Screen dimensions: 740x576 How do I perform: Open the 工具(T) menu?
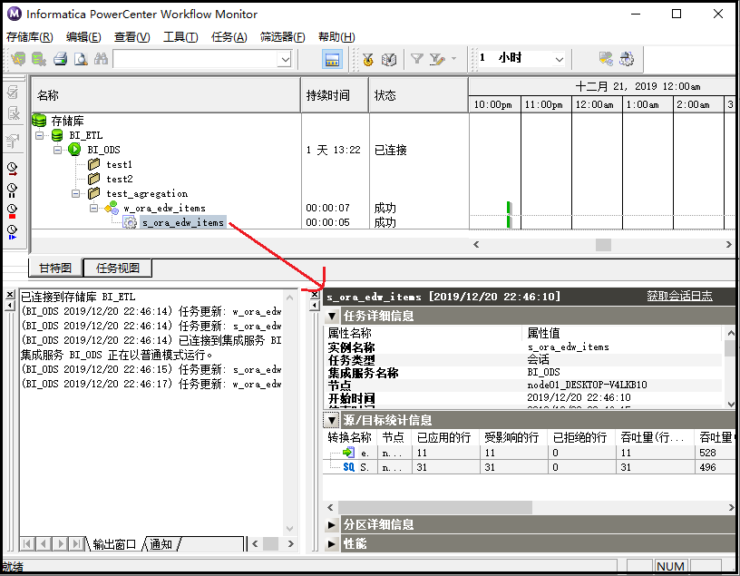(x=180, y=37)
